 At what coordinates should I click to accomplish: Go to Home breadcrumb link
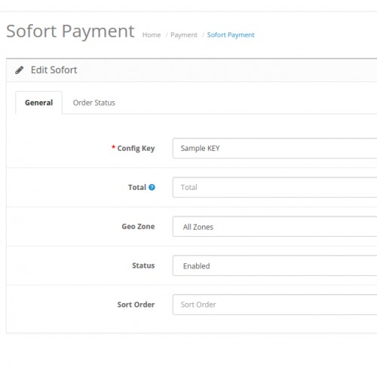pos(152,35)
